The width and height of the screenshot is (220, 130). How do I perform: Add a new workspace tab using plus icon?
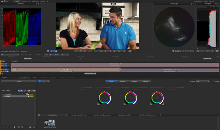[x=48, y=1]
